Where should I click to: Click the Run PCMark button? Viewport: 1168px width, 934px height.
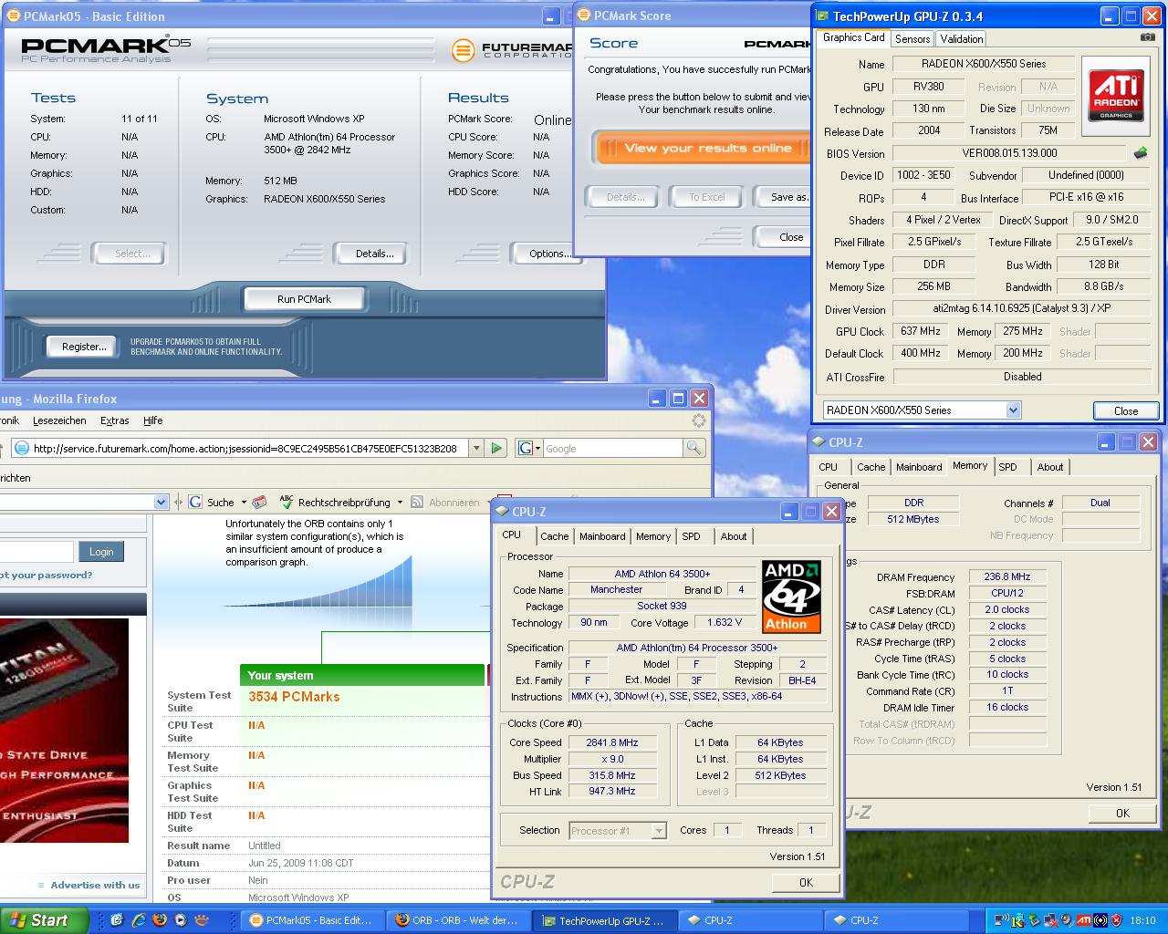point(304,299)
